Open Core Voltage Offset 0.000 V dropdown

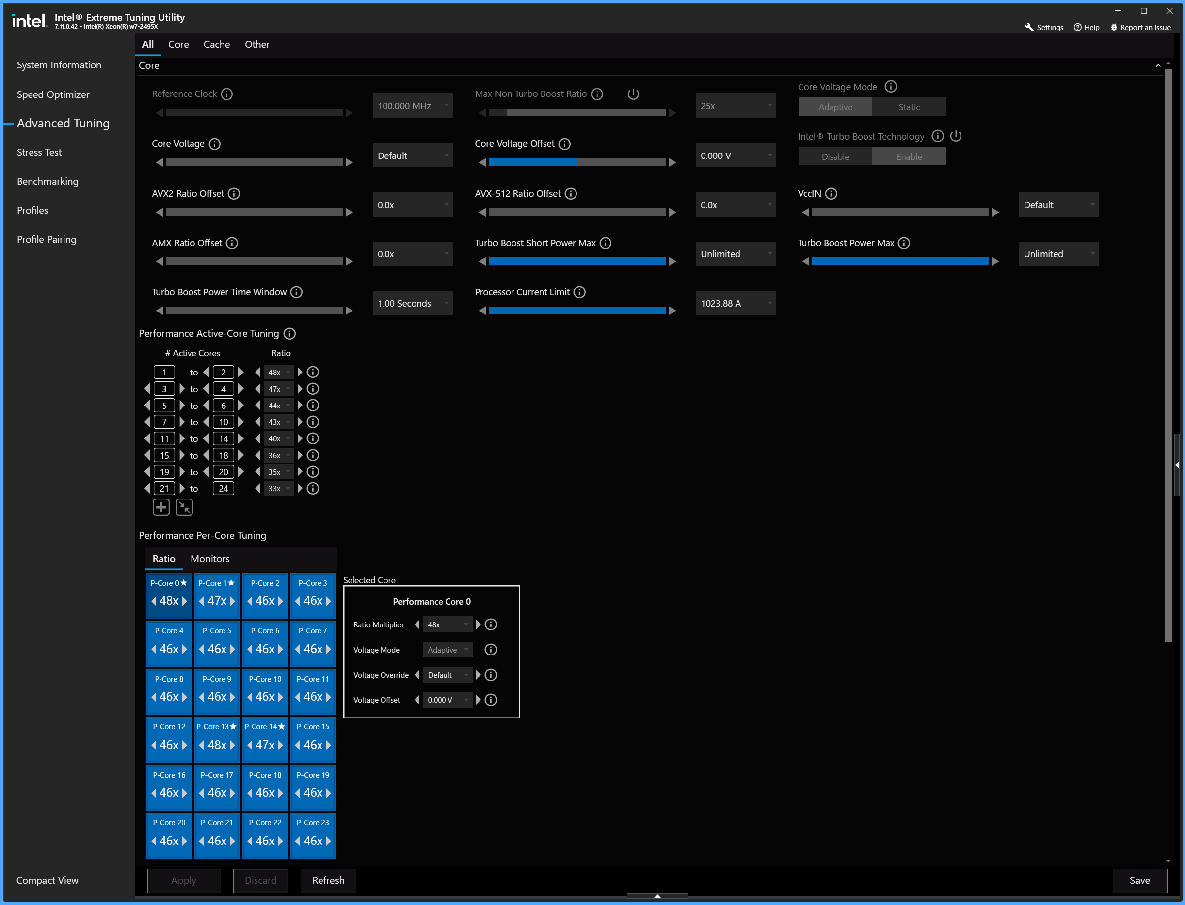pos(736,156)
